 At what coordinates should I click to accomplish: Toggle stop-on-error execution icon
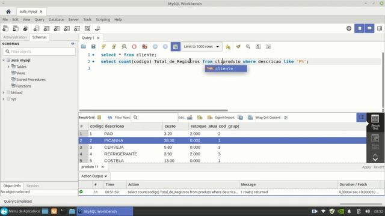(x=144, y=47)
